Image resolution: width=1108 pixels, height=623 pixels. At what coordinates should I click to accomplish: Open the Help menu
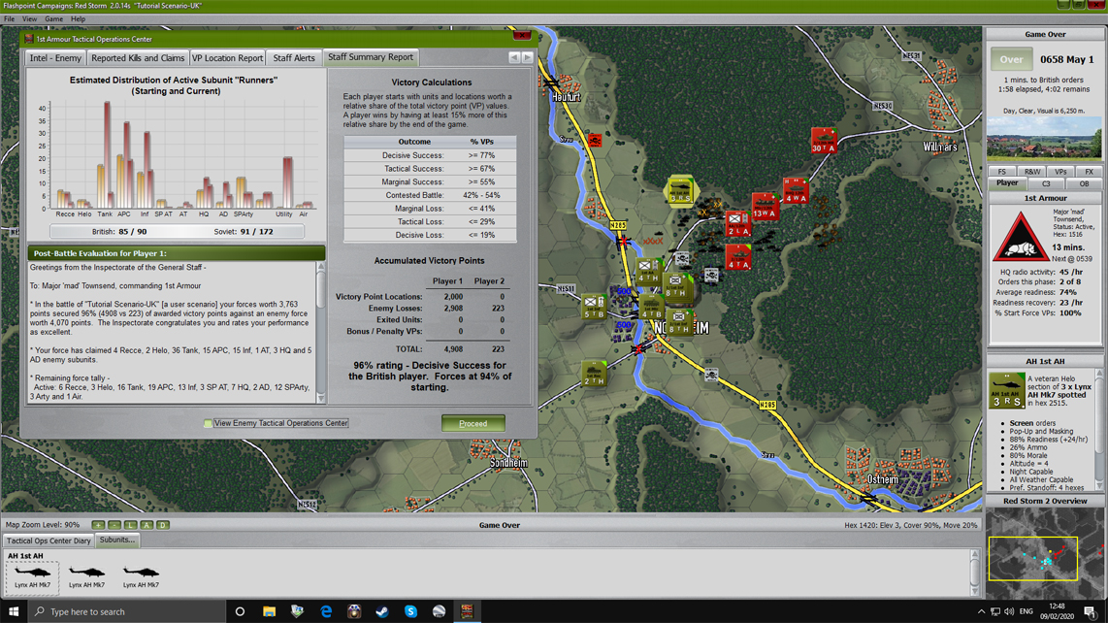[78, 19]
